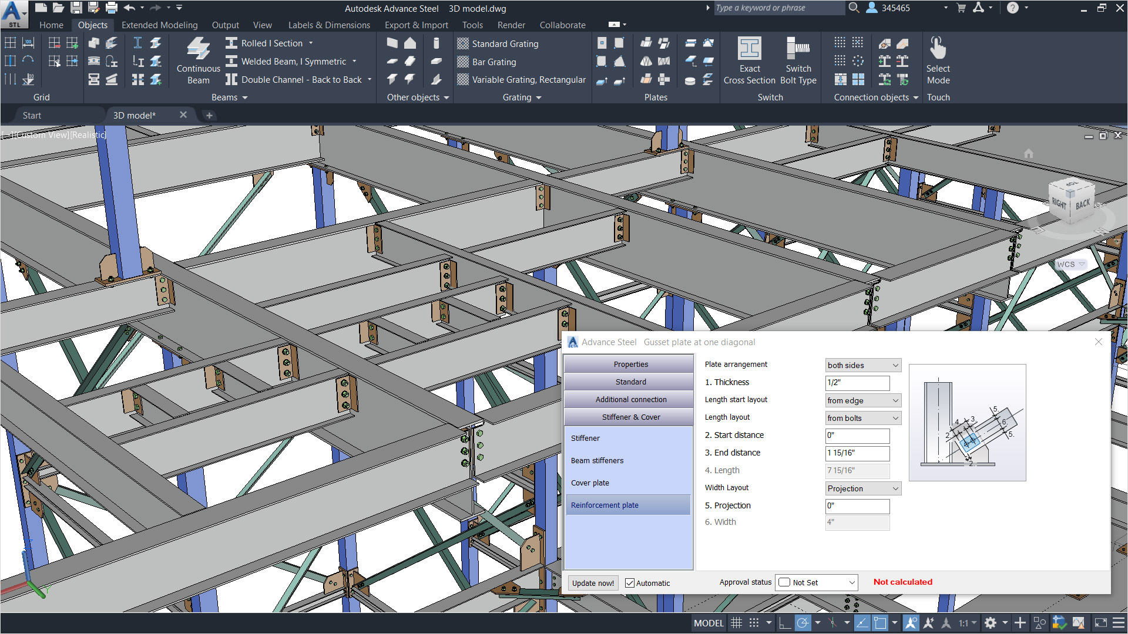Click the Open folder icon in quick access toolbar
1128x634 pixels.
click(x=58, y=8)
